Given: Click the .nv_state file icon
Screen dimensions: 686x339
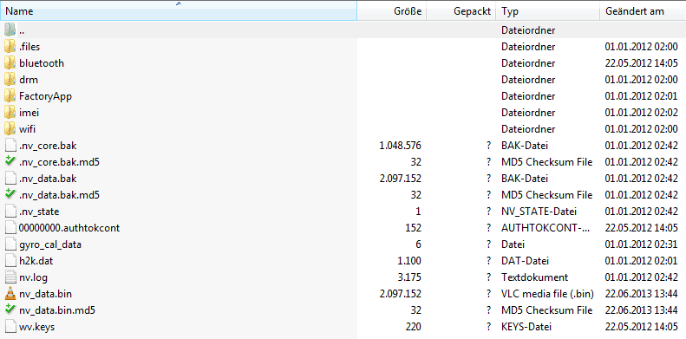Looking at the screenshot, I should (x=10, y=212).
